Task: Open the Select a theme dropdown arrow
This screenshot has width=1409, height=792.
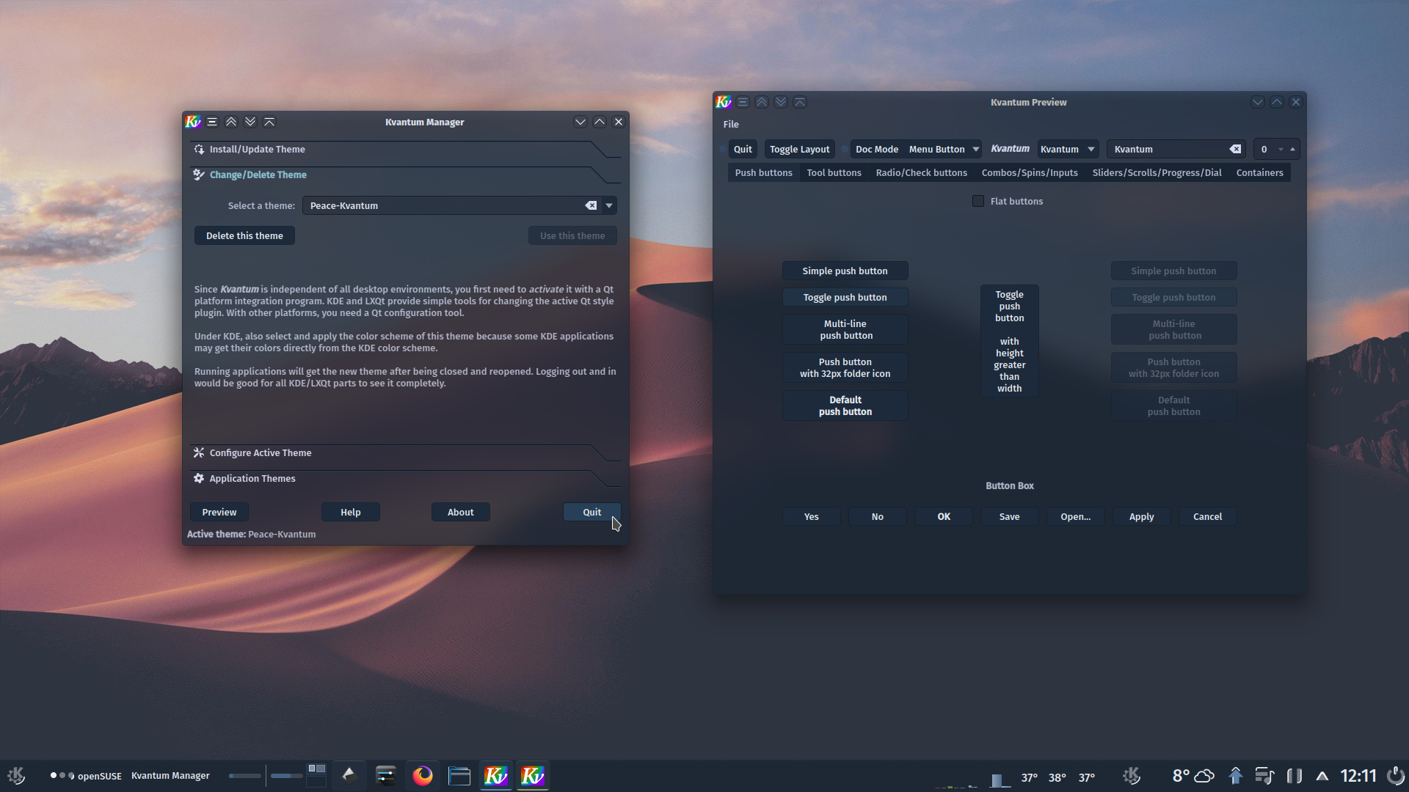Action: tap(609, 205)
